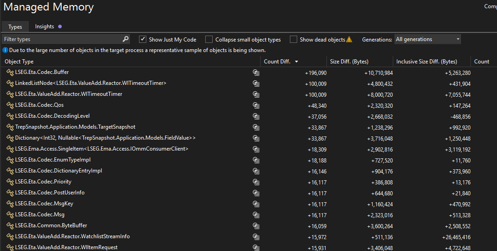Enable Show dead objects checkbox
497x251 pixels.
(x=294, y=39)
